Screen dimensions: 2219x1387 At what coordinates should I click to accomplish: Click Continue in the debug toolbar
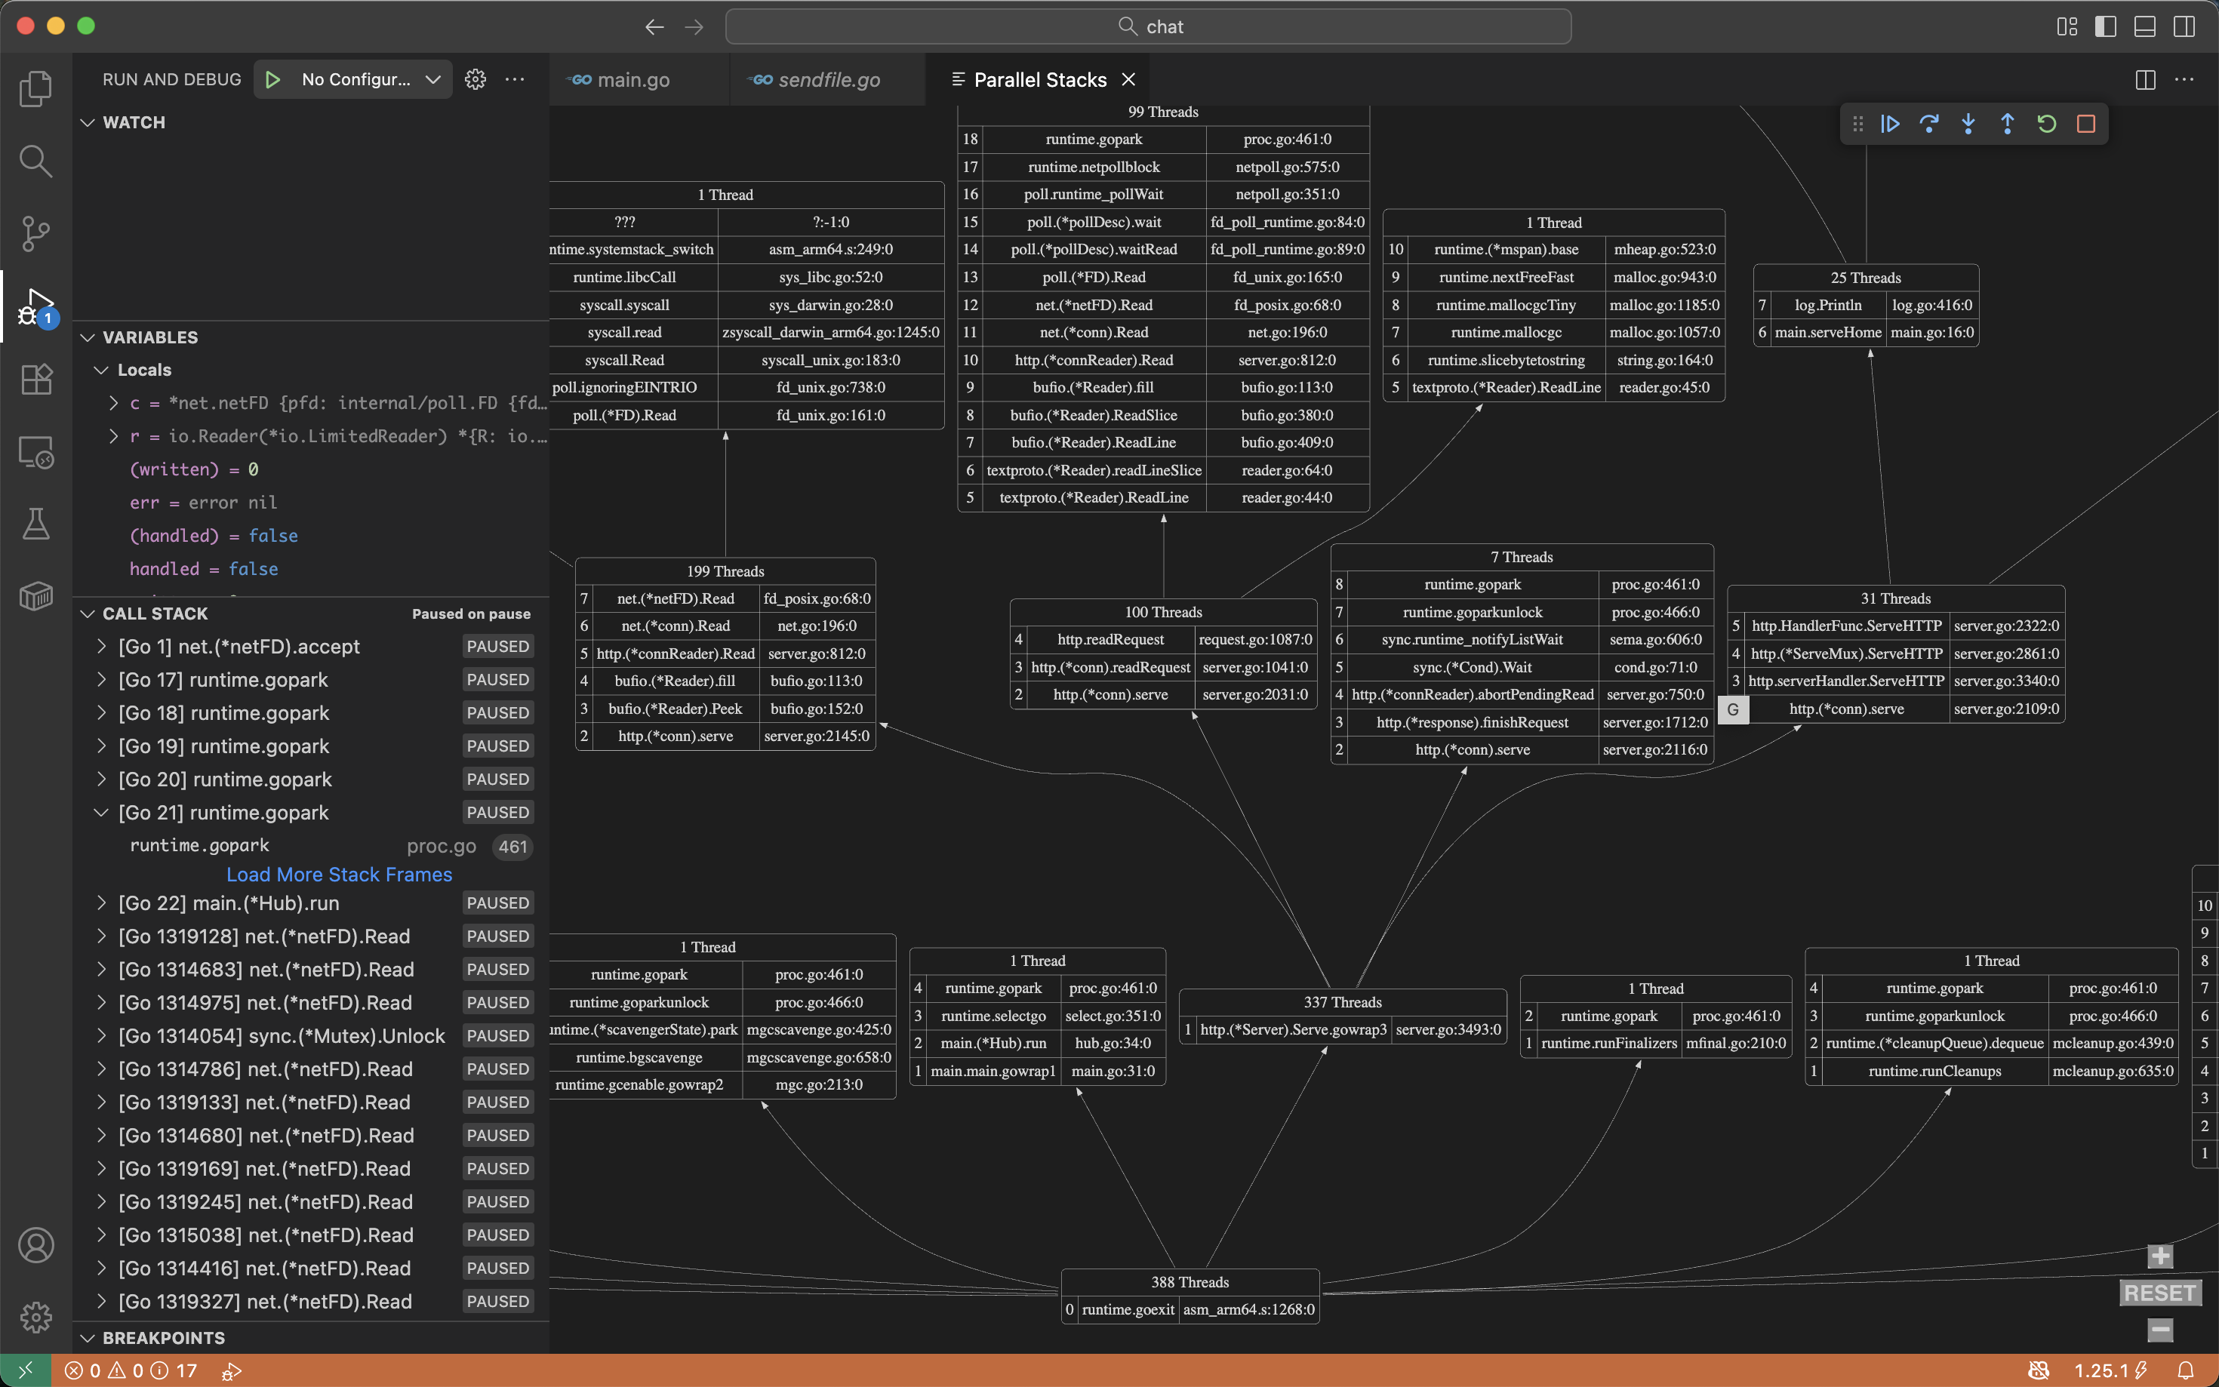tap(1890, 123)
